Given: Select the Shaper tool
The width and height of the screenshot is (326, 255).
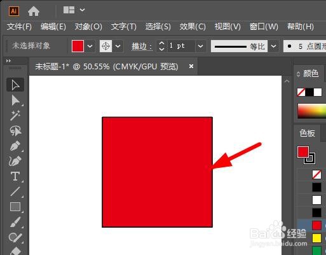Looking at the screenshot, I should click(x=15, y=237).
